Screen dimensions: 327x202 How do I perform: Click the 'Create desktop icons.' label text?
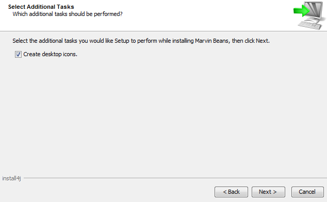pos(50,54)
